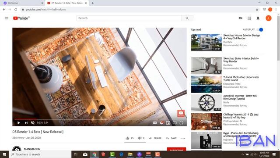This screenshot has height=158, width=280.
Task: Reload the page
Action: pyautogui.click(x=16, y=10)
